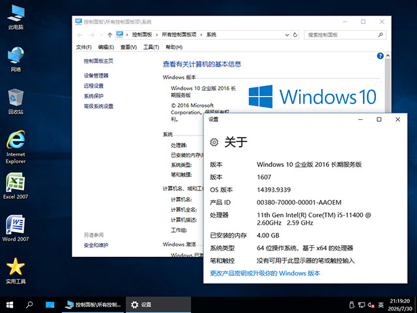Select the Recycle Bin icon
Screen dimensions: 417x313
coord(16,102)
